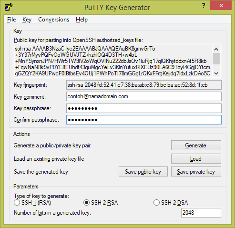
Task: Click the Key fingerprint field
Action: [144, 85]
